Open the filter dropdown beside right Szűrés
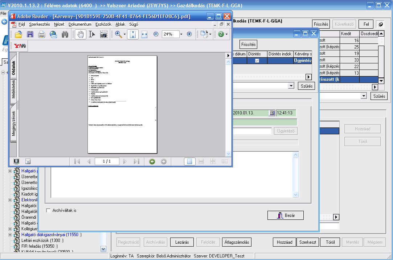Screen dimensions: 393x260 (364, 96)
